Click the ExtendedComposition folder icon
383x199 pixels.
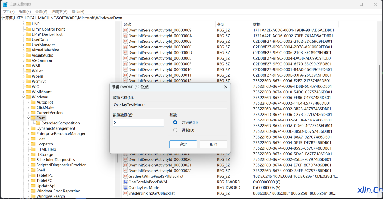tap(38, 123)
